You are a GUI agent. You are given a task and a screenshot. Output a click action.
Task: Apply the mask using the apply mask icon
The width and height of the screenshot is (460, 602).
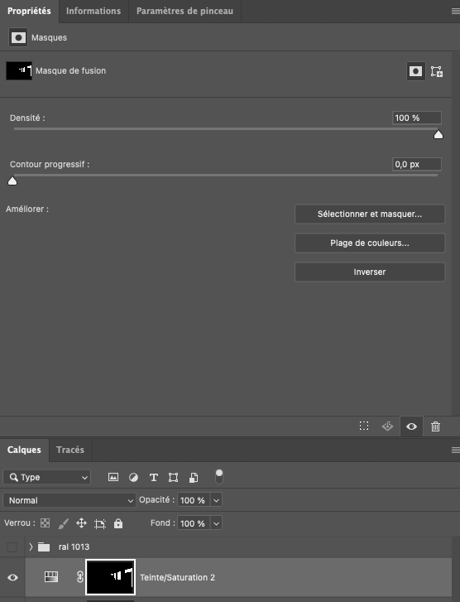(387, 426)
